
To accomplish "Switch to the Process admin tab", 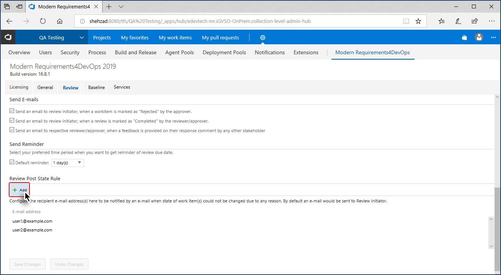I will coord(97,52).
